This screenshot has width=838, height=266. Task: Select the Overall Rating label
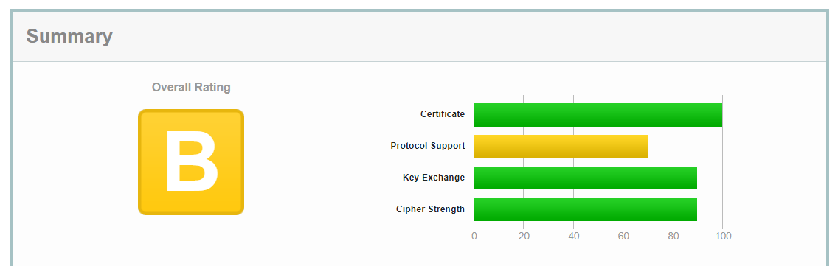point(191,87)
